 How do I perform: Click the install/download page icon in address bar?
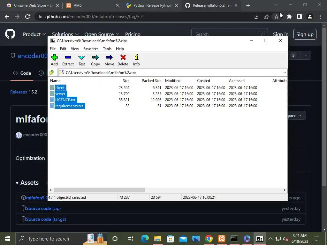point(256,17)
